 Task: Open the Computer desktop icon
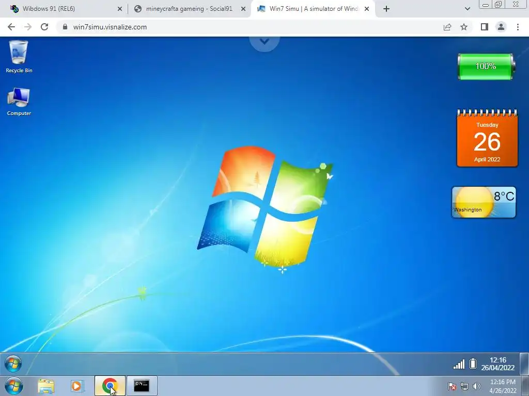19,102
